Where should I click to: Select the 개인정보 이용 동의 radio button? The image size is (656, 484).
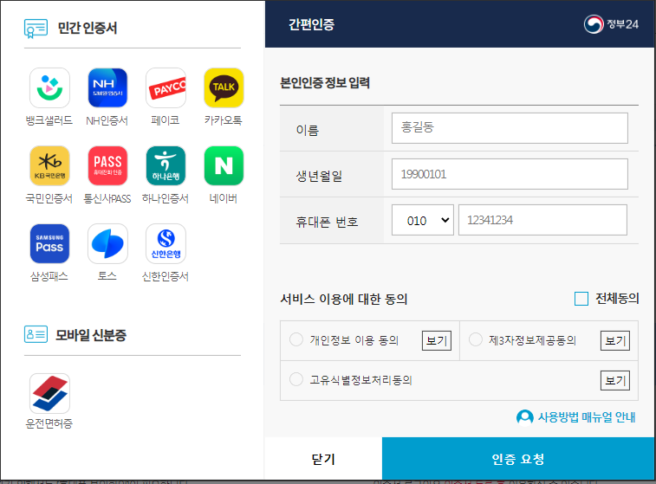[x=296, y=339]
